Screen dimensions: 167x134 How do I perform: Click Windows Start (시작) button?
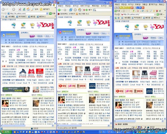pos(6,132)
